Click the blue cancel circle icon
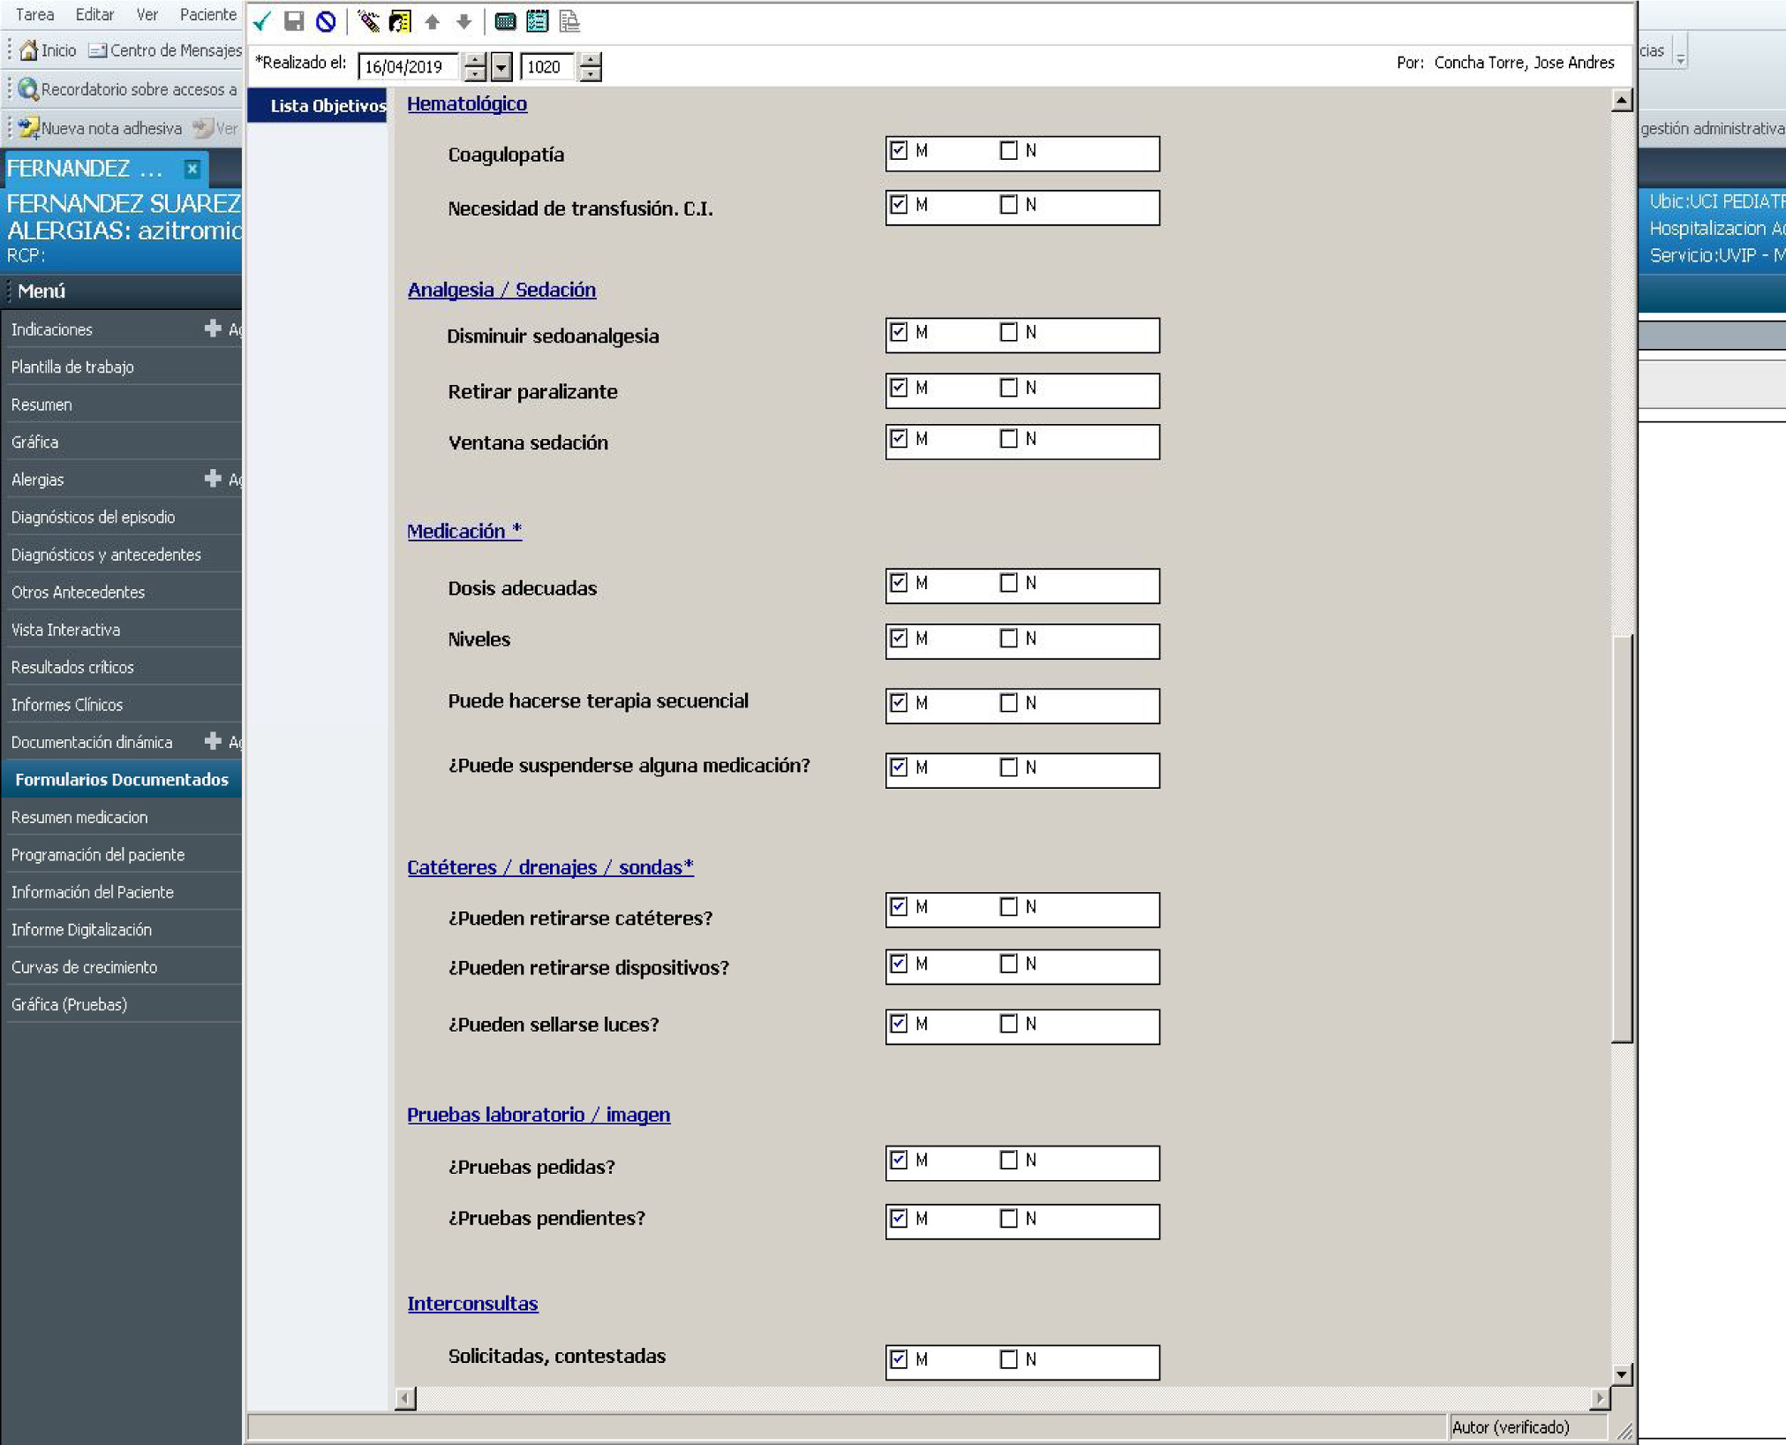Image resolution: width=1786 pixels, height=1445 pixels. point(326,21)
